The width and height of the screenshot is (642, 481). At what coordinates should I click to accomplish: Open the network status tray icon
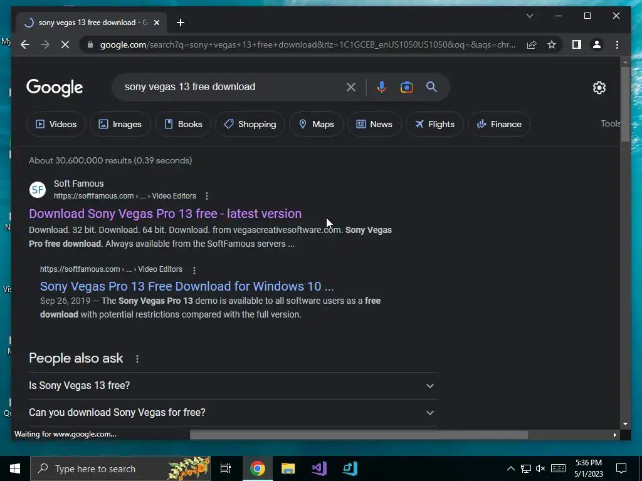coord(526,468)
